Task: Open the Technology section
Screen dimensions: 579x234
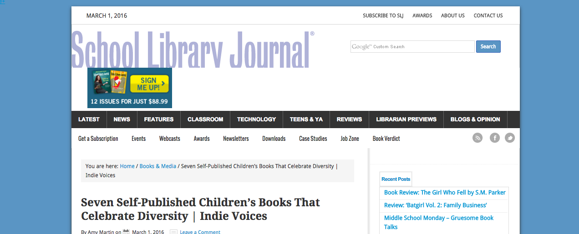Action: coord(257,119)
